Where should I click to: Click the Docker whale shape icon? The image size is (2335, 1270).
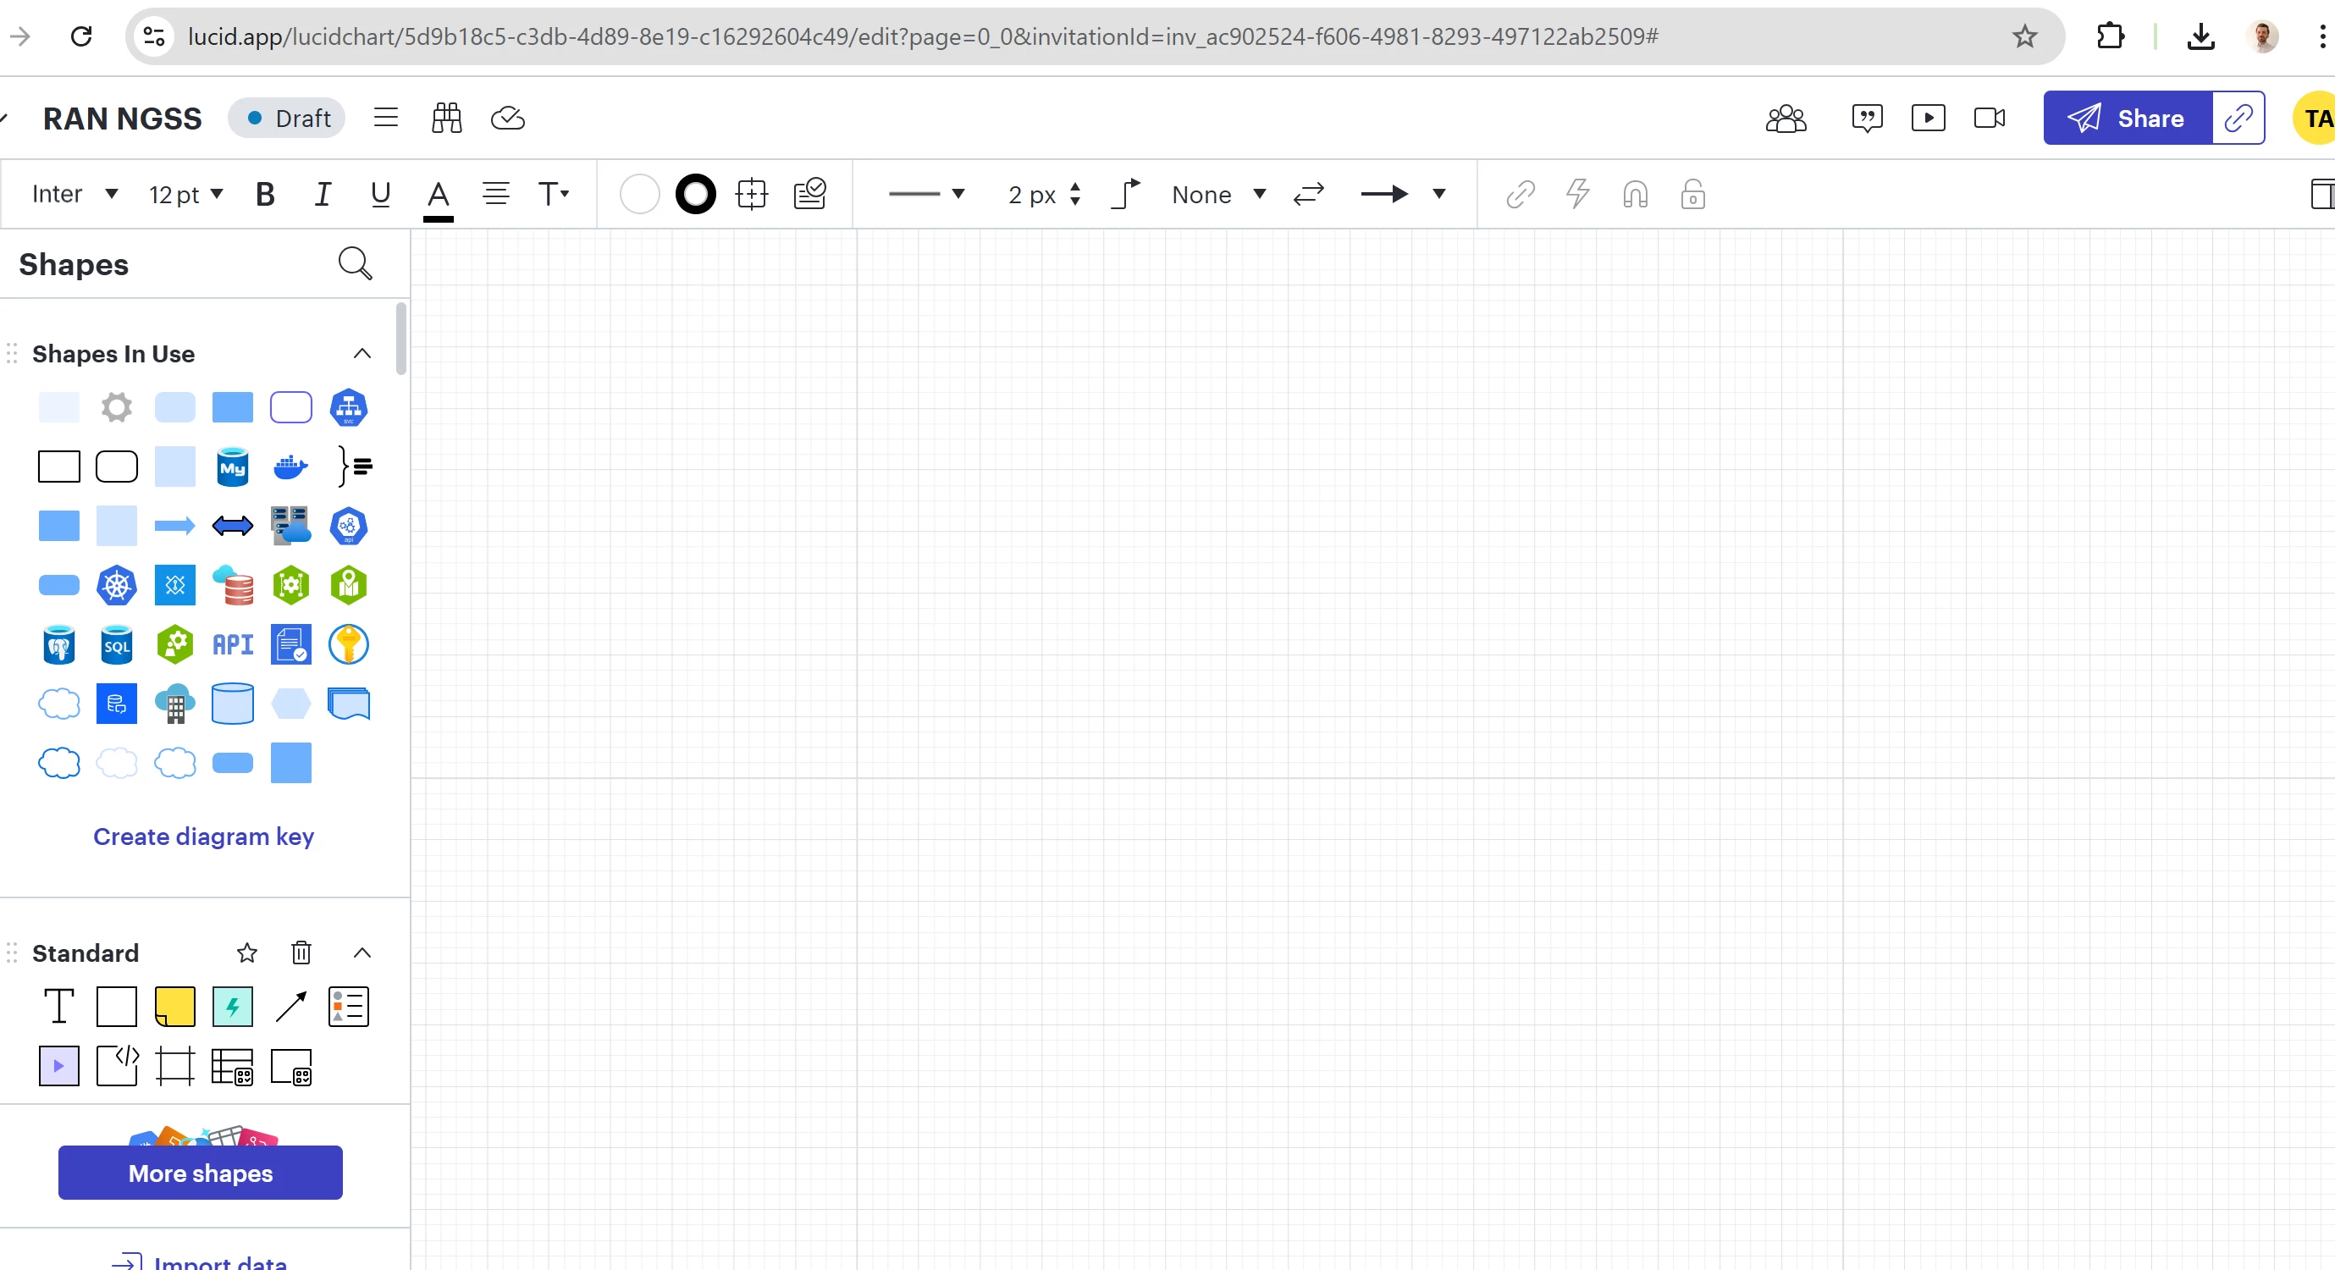point(290,467)
